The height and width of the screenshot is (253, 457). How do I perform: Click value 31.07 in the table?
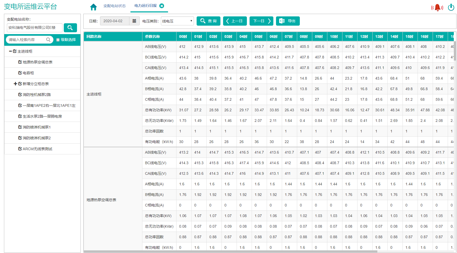click(x=184, y=110)
